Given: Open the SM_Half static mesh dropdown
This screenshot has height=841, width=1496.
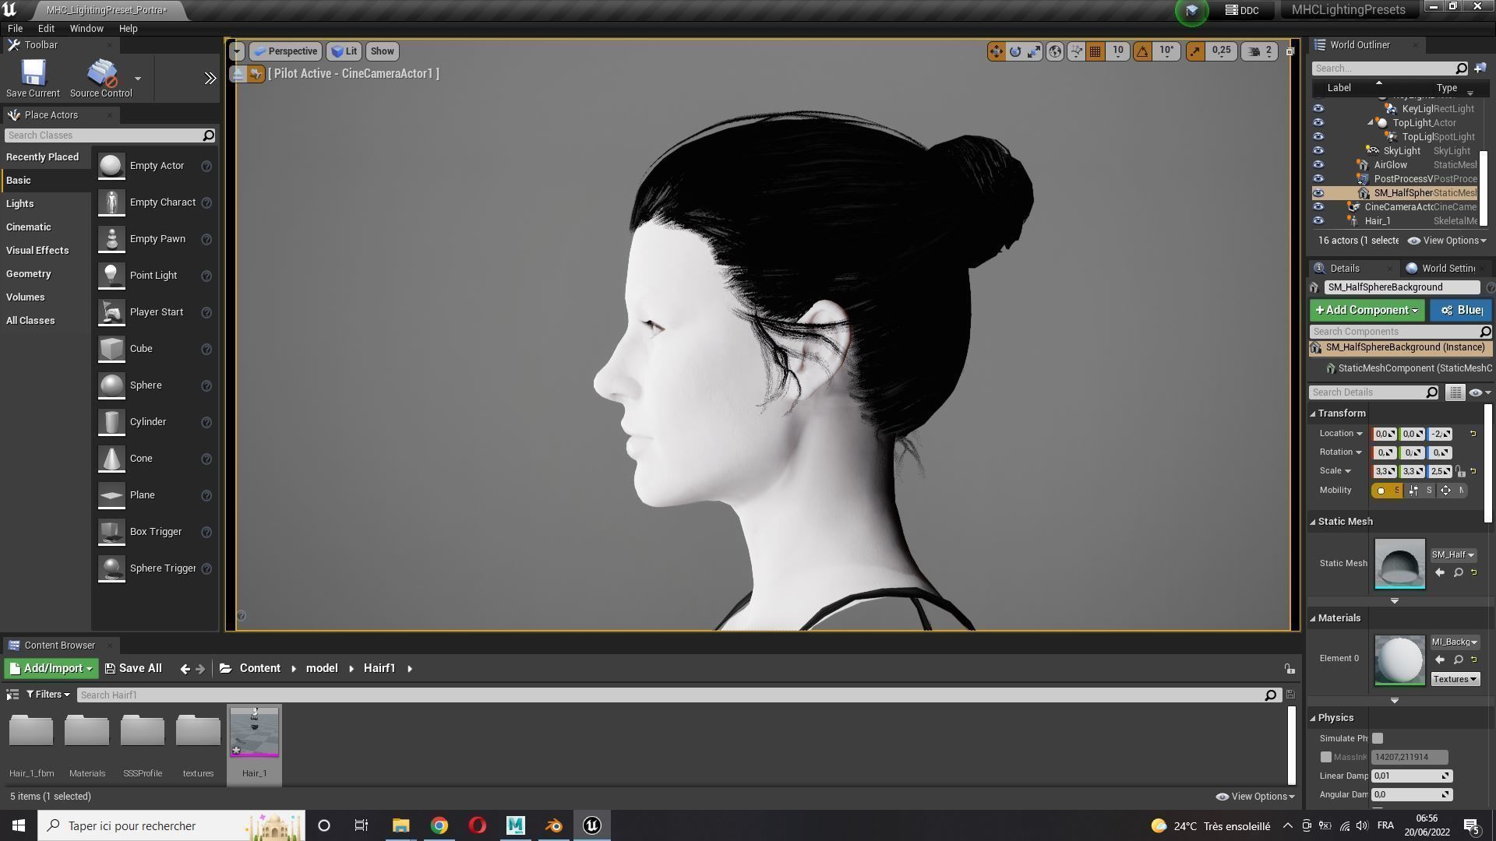Looking at the screenshot, I should (x=1453, y=555).
